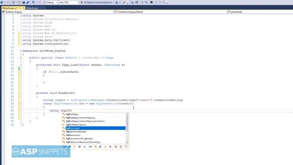The height and width of the screenshot is (165, 293).
Task: Collapse the using SqlConnection block
Action: [x=21, y=104]
